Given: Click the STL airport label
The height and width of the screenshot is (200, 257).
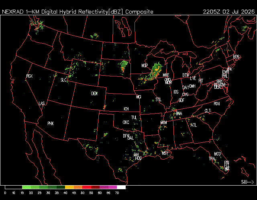Looking at the screenshot, I should tap(159, 100).
